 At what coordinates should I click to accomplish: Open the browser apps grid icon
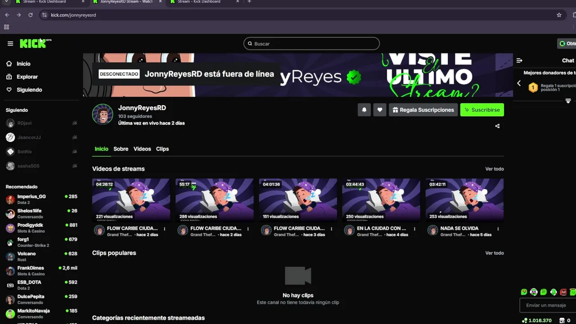click(6, 27)
